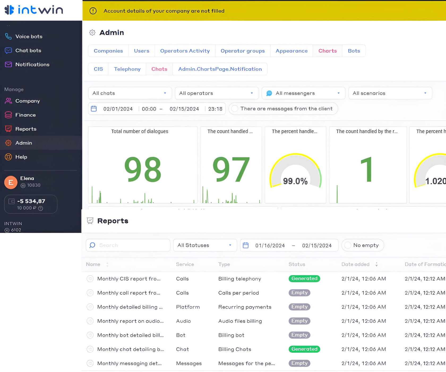This screenshot has width=446, height=372.
Task: Click the calendar icon in chats date range
Action: 94,109
